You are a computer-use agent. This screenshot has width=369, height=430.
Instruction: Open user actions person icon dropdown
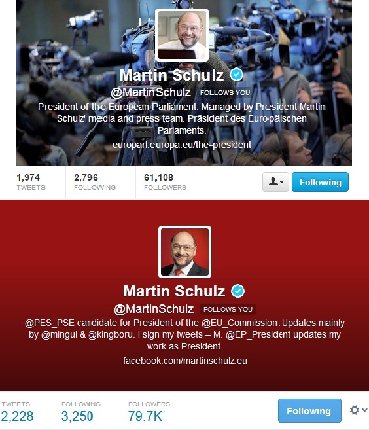tap(275, 182)
